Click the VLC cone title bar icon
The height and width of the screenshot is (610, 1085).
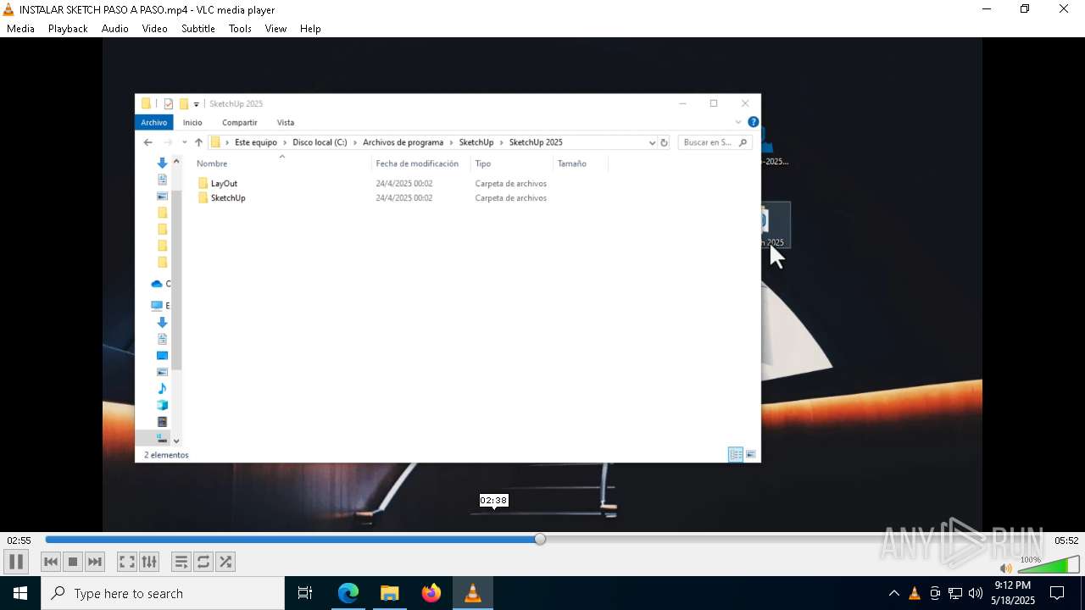9,9
